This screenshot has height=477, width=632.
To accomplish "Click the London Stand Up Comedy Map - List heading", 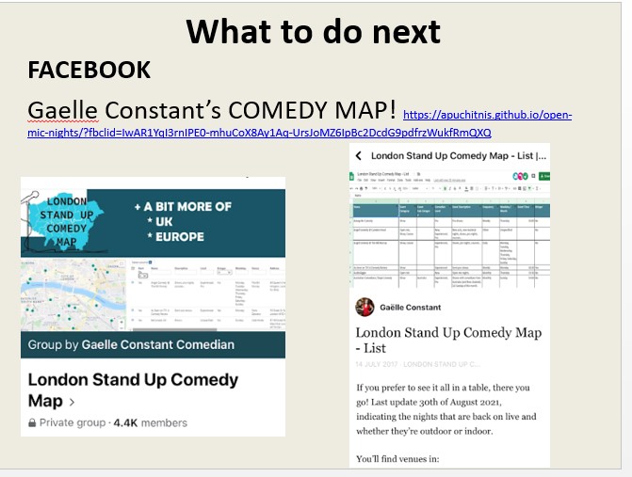I will 447,340.
